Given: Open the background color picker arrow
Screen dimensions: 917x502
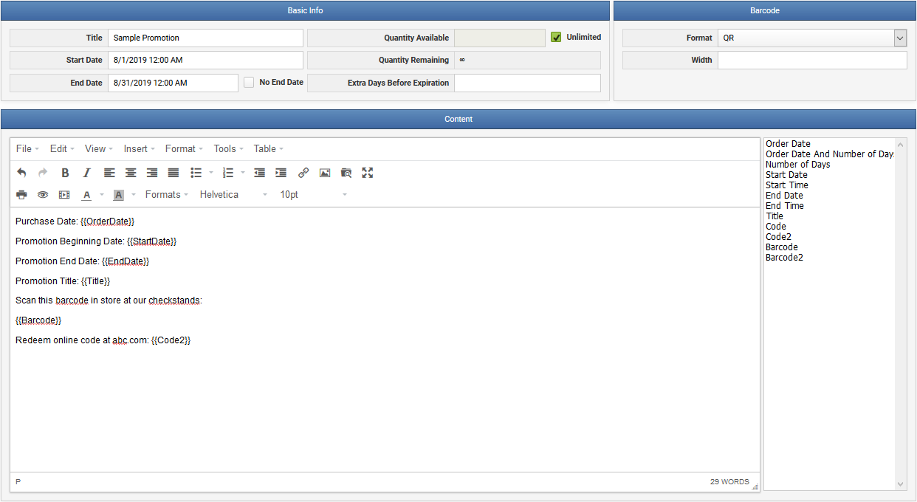Looking at the screenshot, I should [x=134, y=195].
